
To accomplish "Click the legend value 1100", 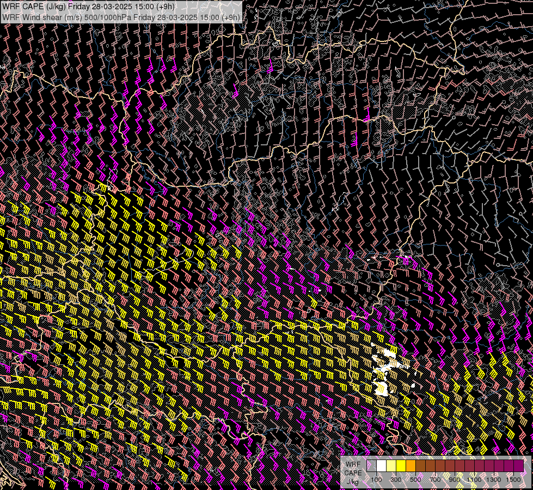I will 474,480.
